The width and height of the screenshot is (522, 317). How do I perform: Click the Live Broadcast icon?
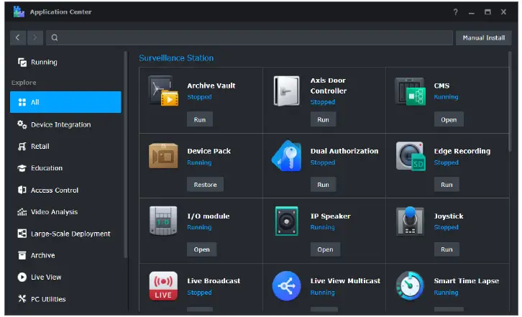pos(163,286)
